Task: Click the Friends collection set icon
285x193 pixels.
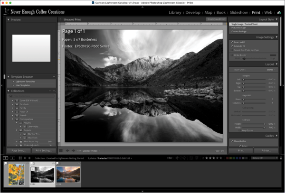Action: tap(17, 115)
